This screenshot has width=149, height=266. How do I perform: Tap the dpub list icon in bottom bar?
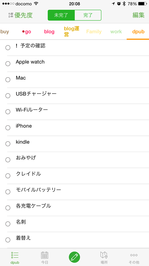[x=15, y=255]
